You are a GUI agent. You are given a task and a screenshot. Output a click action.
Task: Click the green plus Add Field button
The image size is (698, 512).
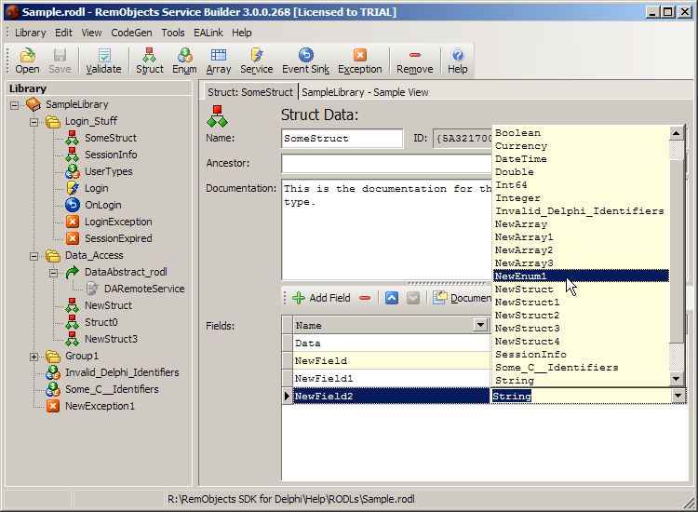[x=321, y=298]
